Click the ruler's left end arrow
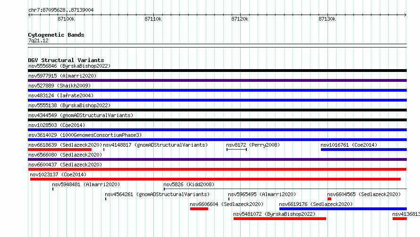This screenshot has height=237, width=420. pyautogui.click(x=29, y=15)
